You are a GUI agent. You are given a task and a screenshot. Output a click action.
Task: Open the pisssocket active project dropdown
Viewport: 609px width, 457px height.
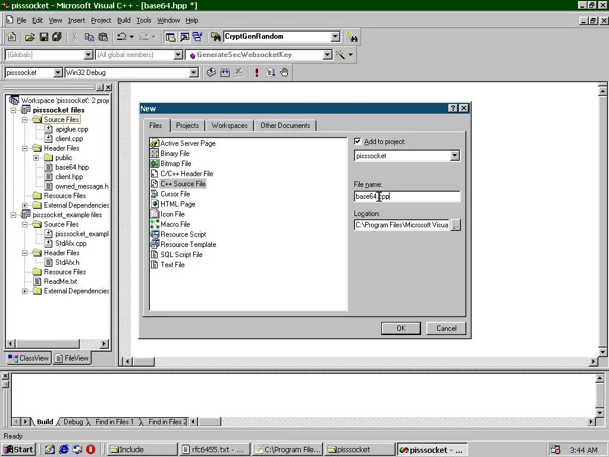[x=58, y=73]
